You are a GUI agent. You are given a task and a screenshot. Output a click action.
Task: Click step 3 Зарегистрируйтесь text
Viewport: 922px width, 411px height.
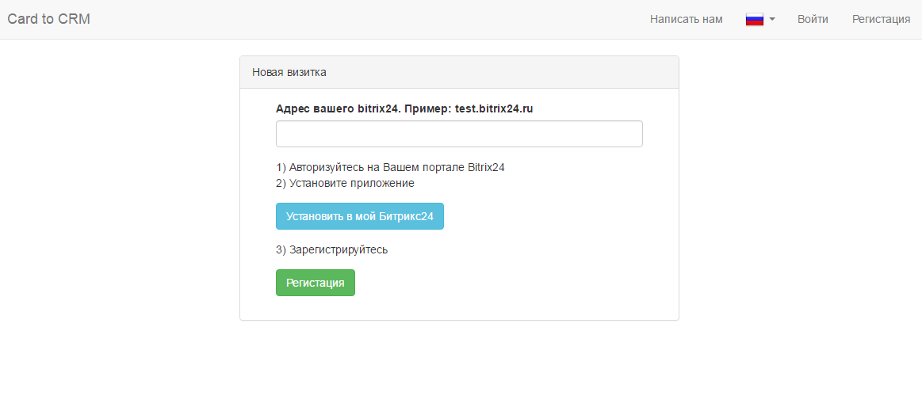tap(331, 249)
